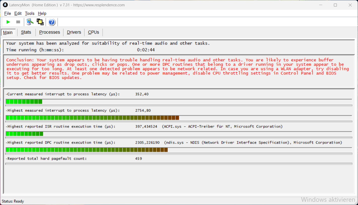Open the Help menu
Viewport: 358px width, 205px height.
coord(42,14)
